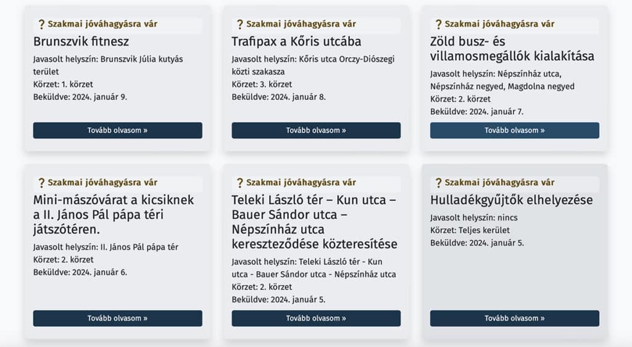Read more about Mini-mászóvárat a kicsiknek
Screen dimensions: 632x347
tap(118, 319)
